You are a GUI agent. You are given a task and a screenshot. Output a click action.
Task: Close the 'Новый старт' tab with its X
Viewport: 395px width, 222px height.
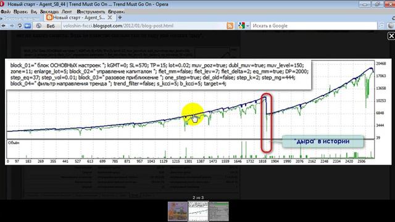[110, 17]
